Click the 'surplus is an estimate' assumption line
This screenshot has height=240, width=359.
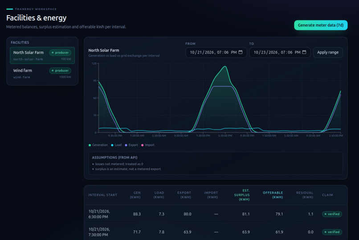pyautogui.click(x=128, y=169)
